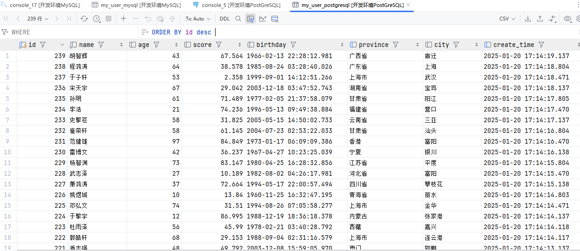Click the DDL button
Screen dimensions: 580x251
tap(224, 19)
